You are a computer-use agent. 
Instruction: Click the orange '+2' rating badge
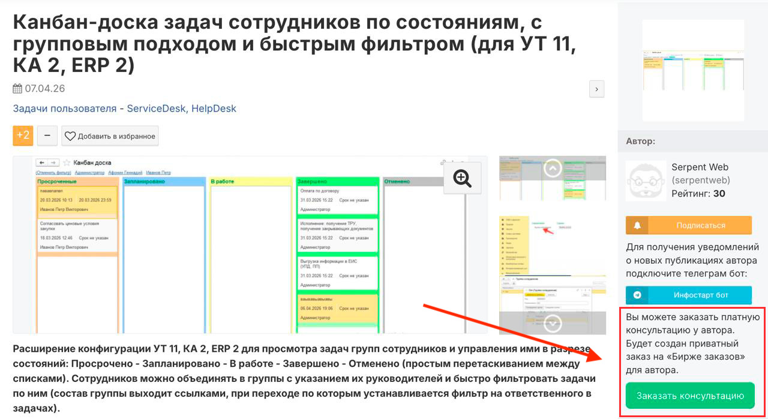[23, 135]
